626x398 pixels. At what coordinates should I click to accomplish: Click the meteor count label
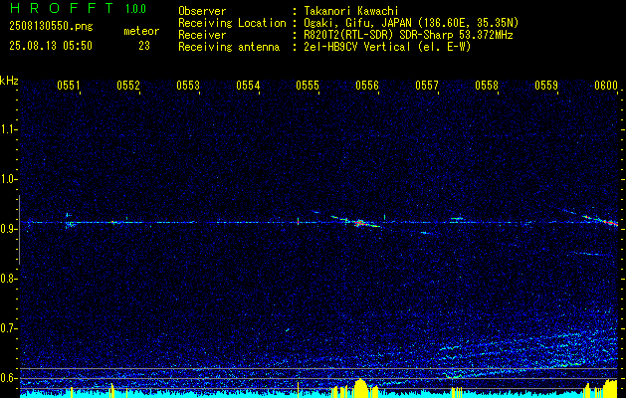pyautogui.click(x=141, y=31)
